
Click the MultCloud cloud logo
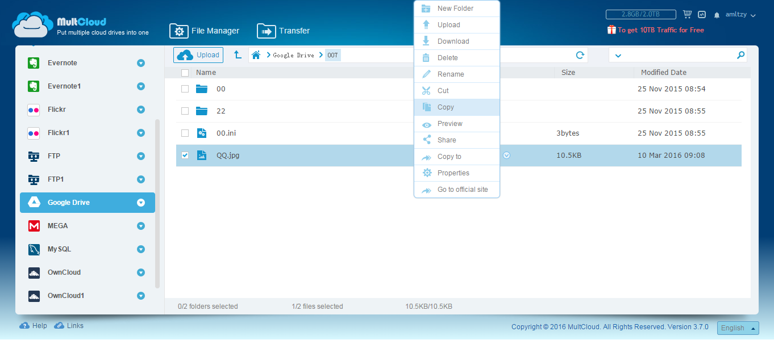(33, 24)
